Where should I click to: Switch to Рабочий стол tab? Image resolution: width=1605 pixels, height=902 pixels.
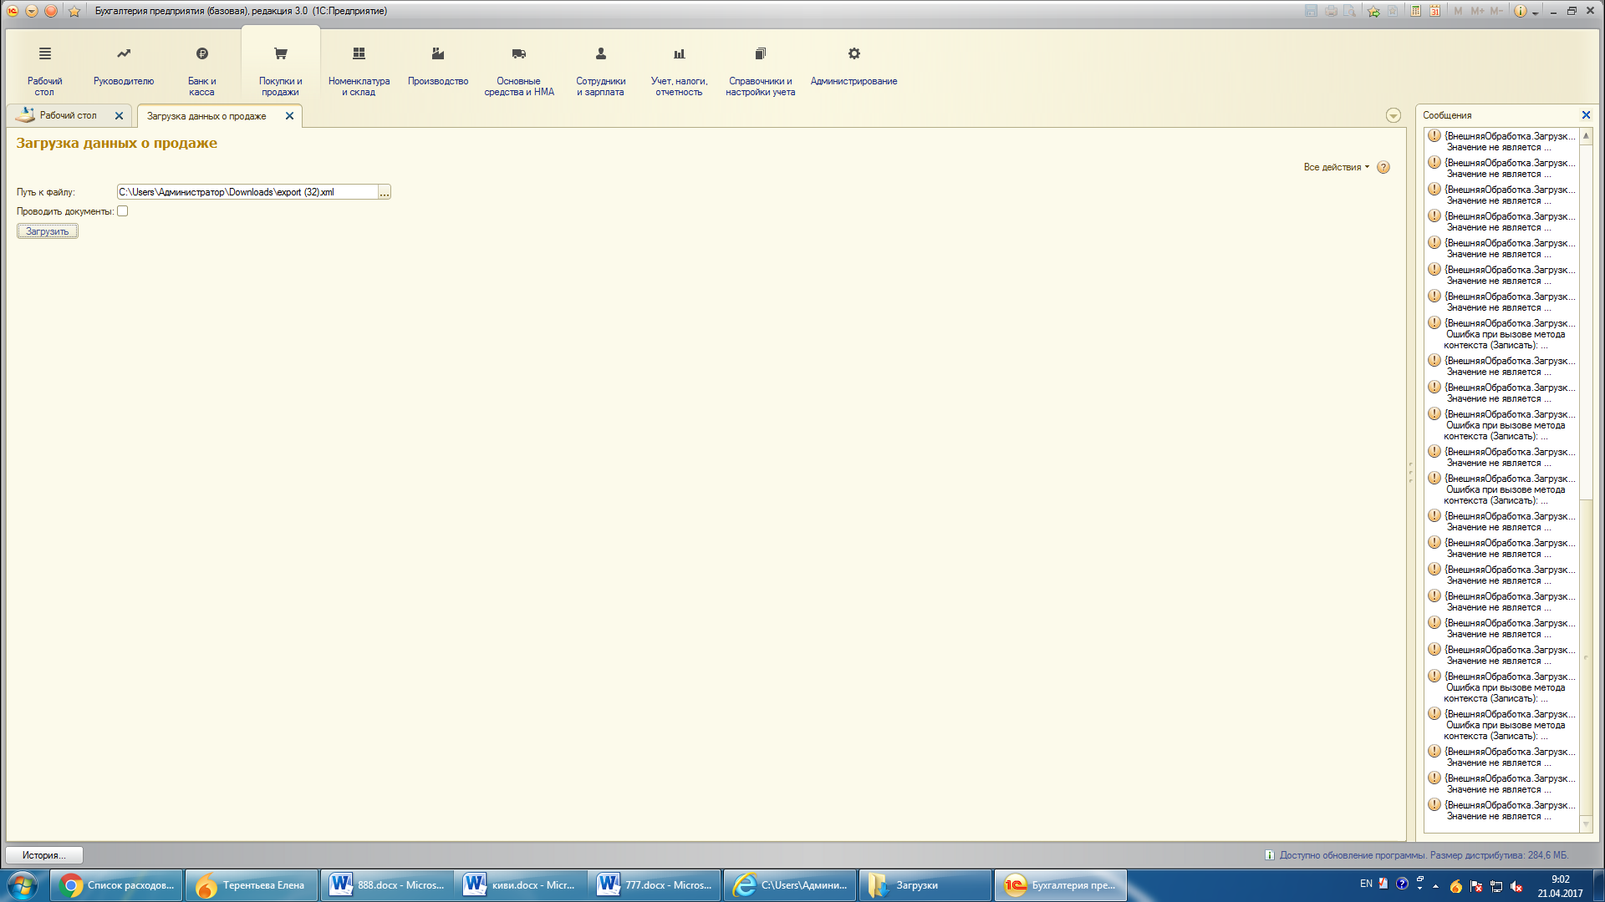[68, 116]
